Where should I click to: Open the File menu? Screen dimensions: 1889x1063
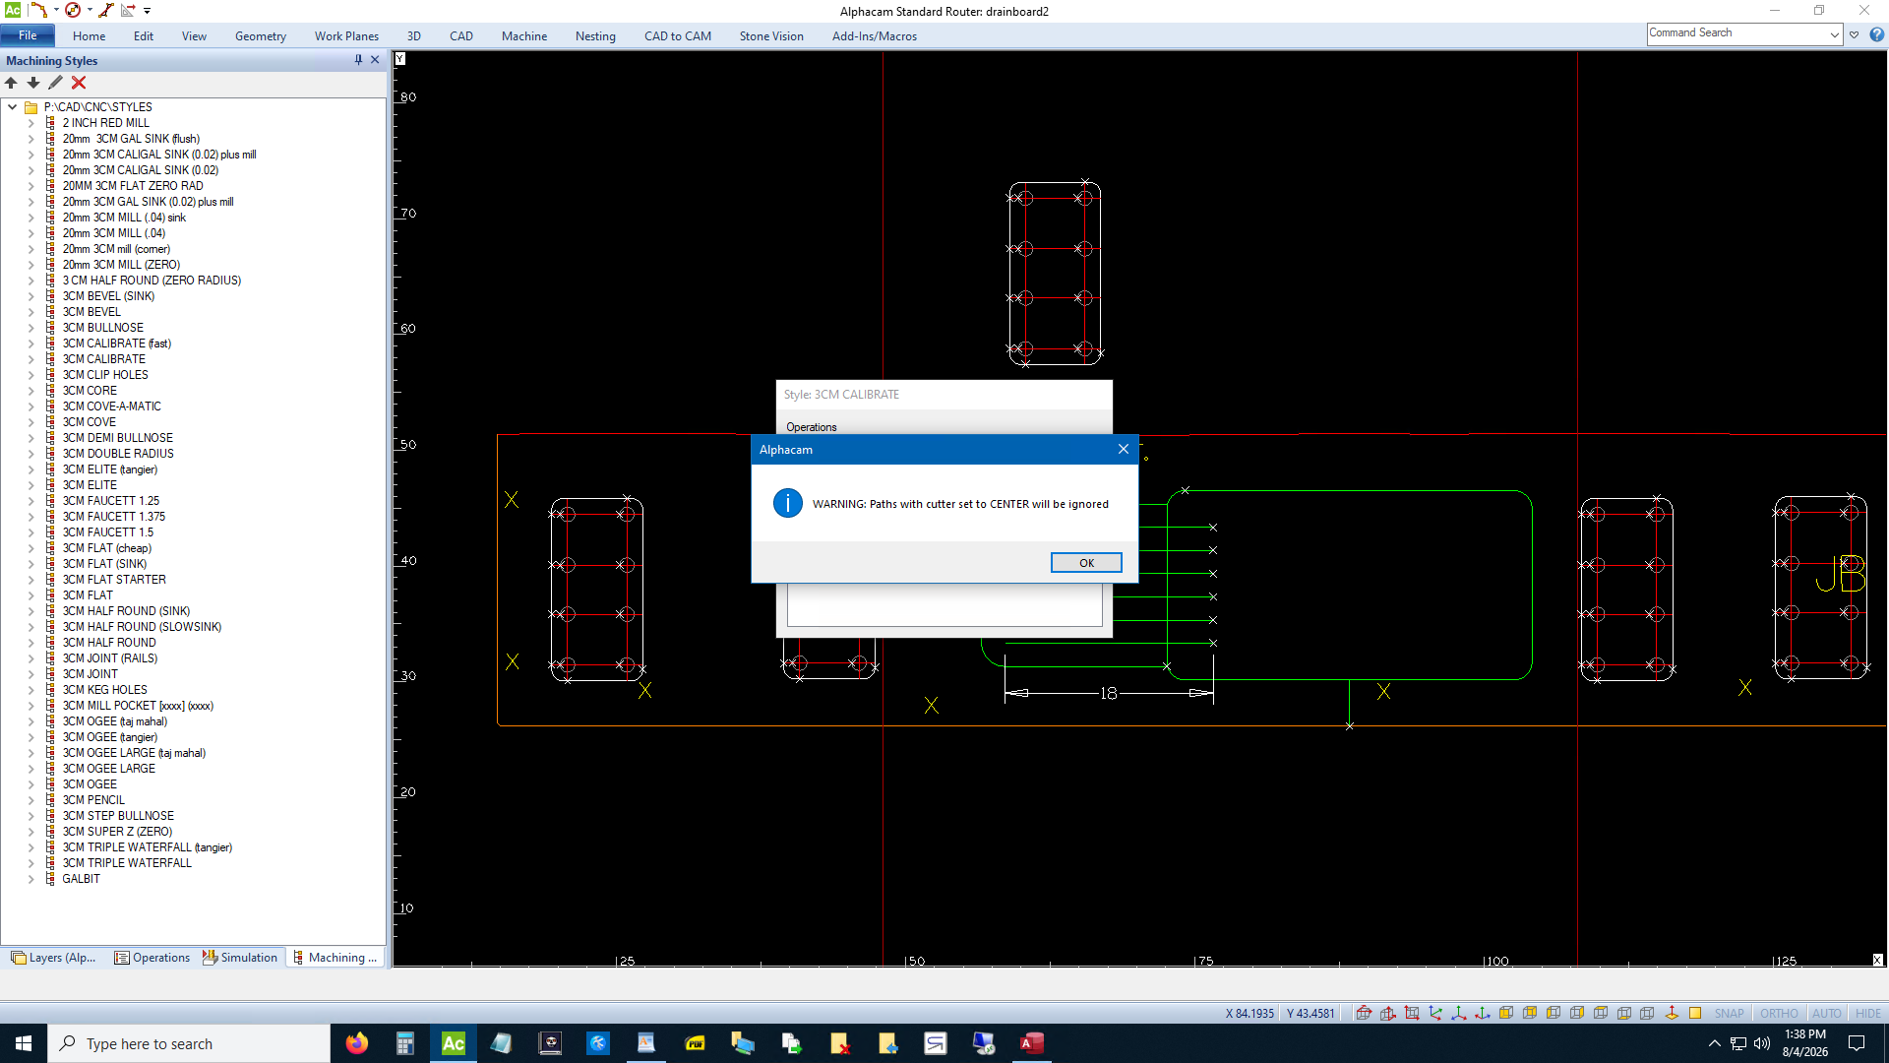pyautogui.click(x=28, y=35)
